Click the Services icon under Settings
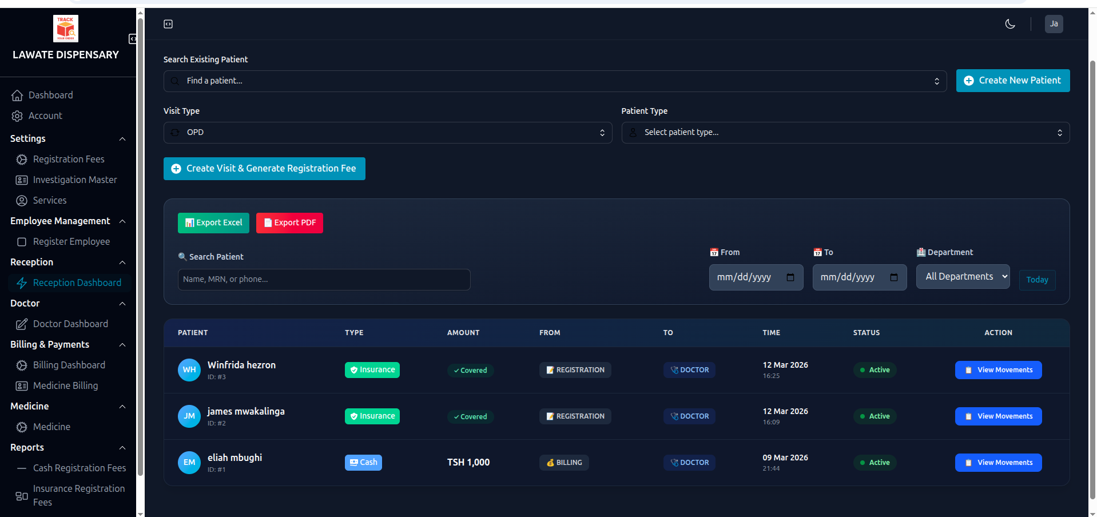Viewport: 1097px width, 517px height. (x=22, y=200)
